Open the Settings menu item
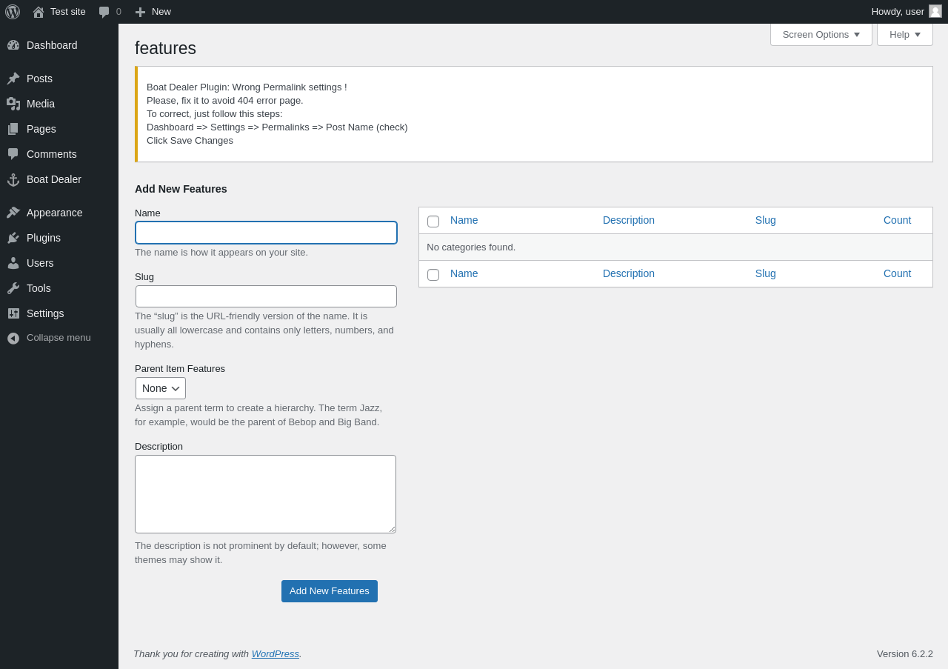The height and width of the screenshot is (669, 948). coord(59,313)
